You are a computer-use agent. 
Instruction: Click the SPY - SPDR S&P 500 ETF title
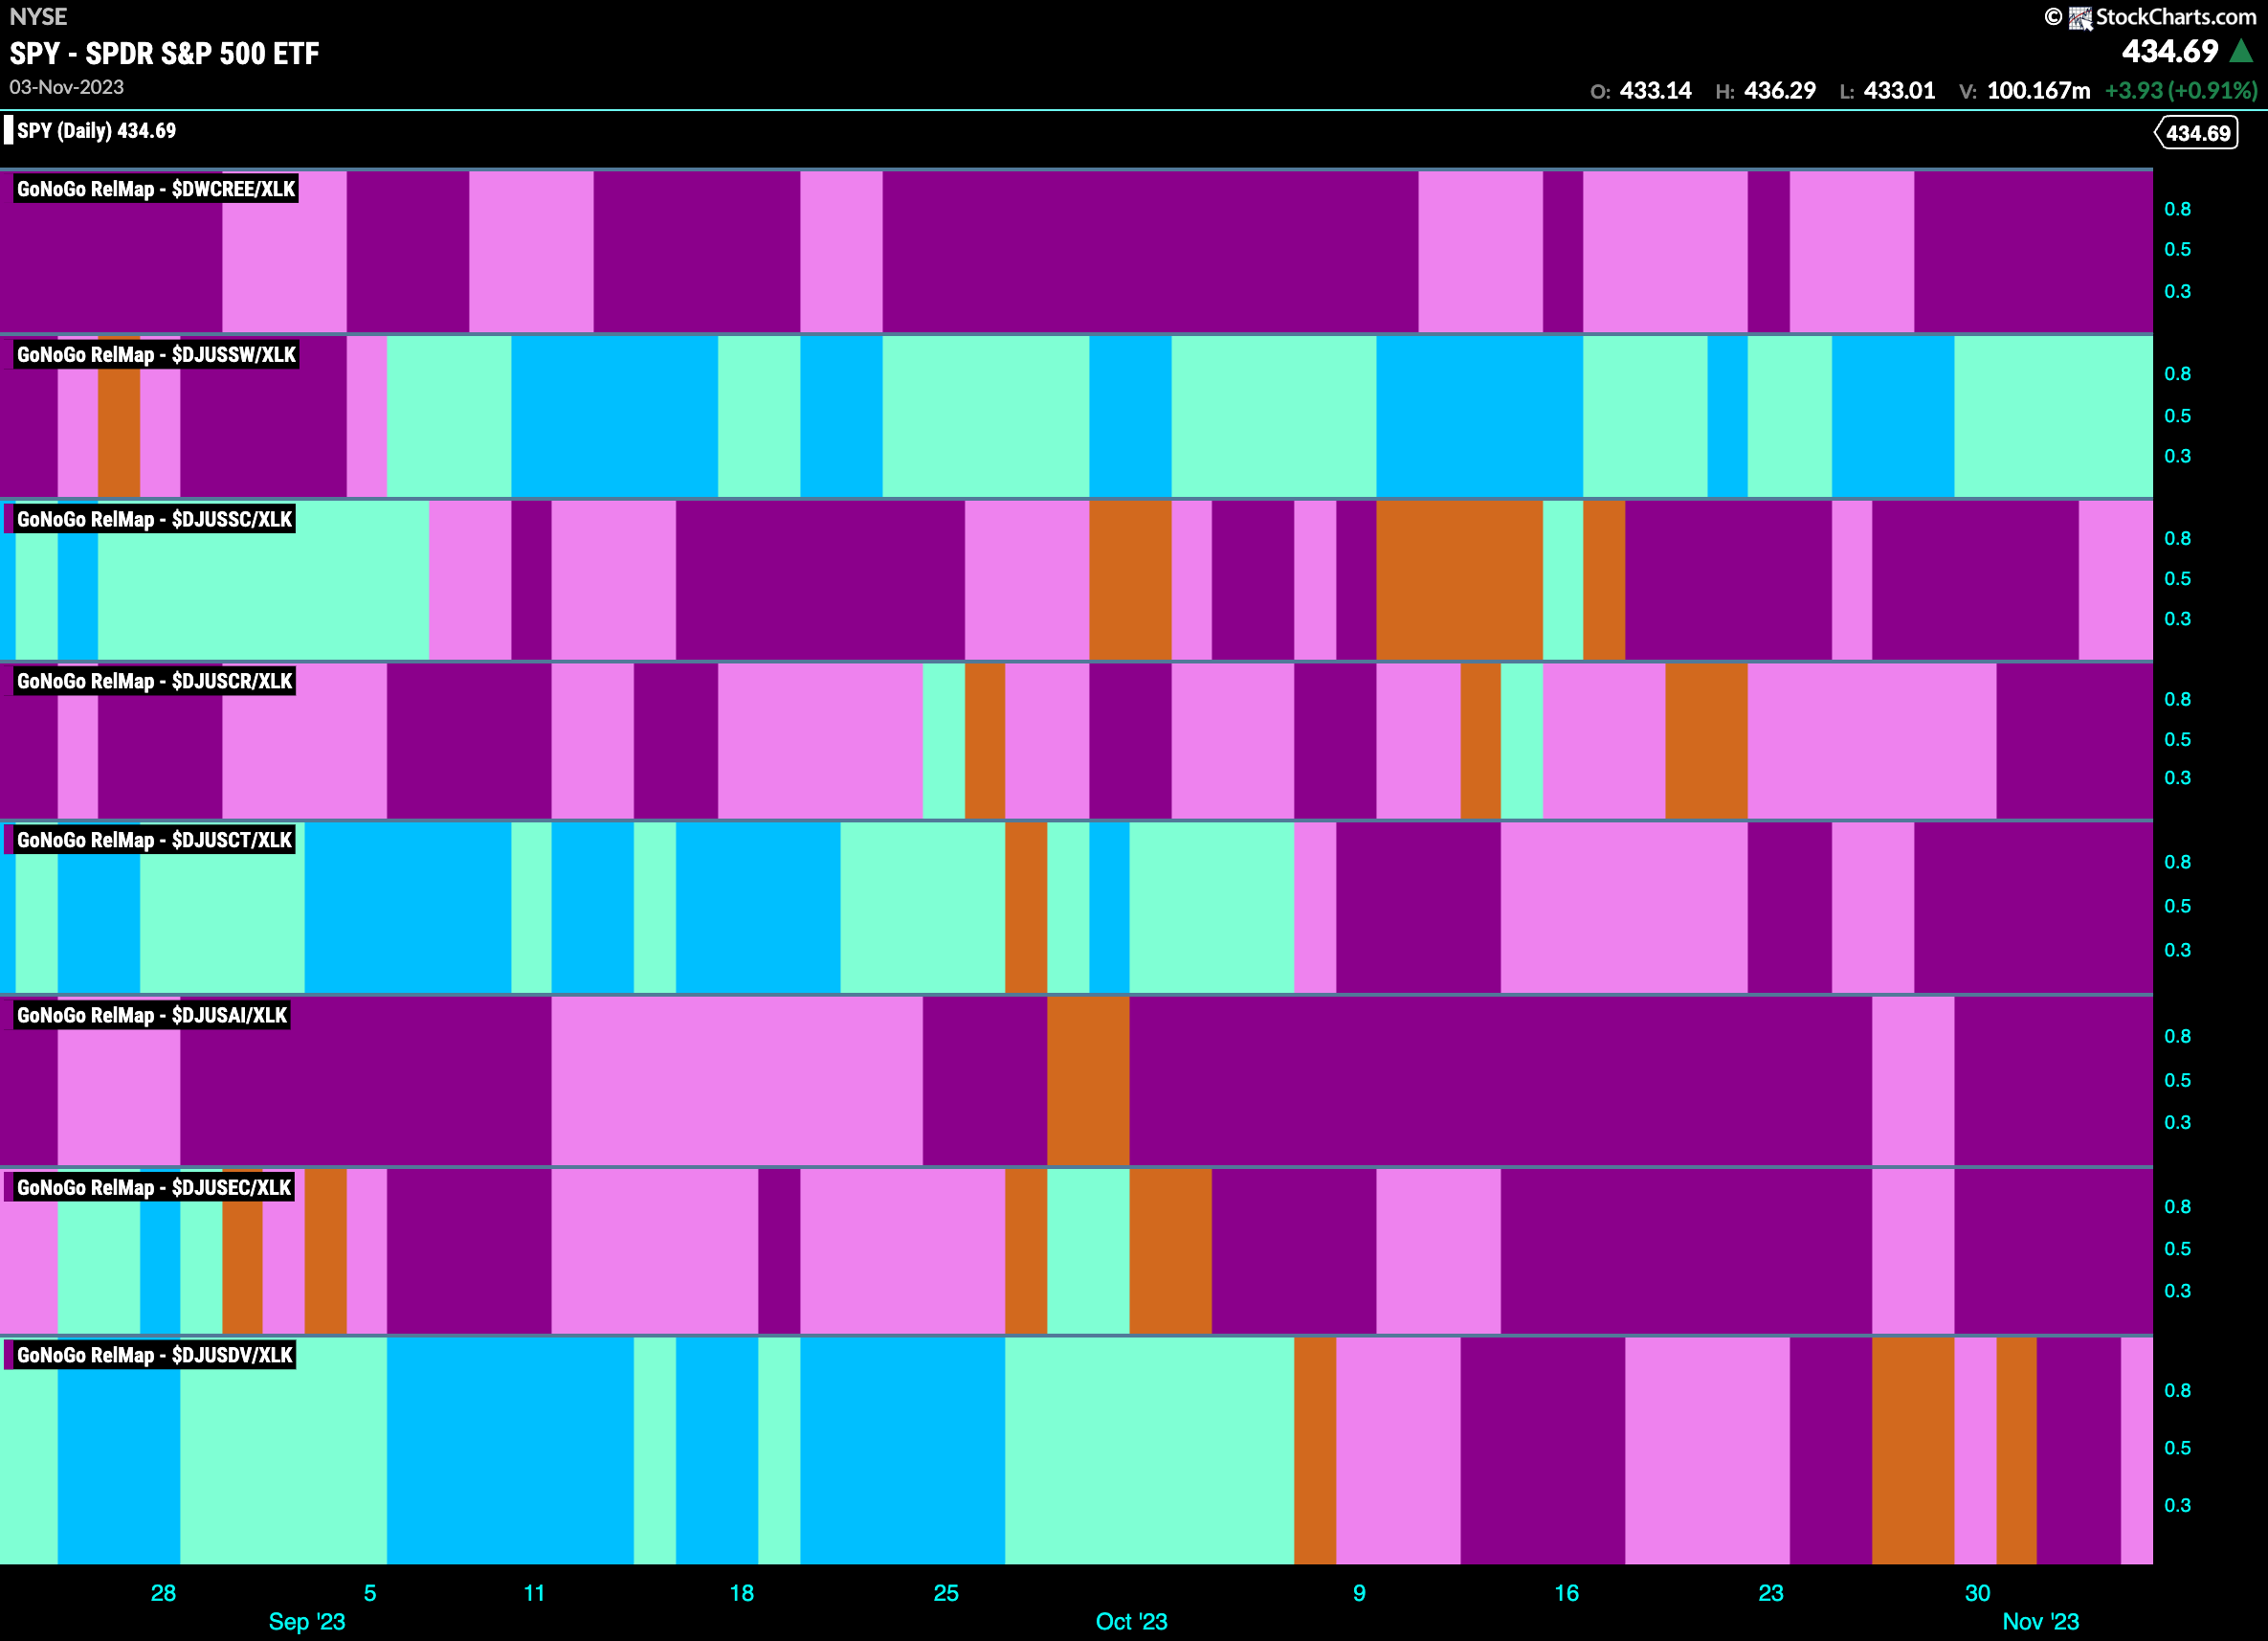pyautogui.click(x=165, y=53)
